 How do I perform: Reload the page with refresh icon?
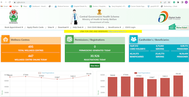[x=10, y=2]
